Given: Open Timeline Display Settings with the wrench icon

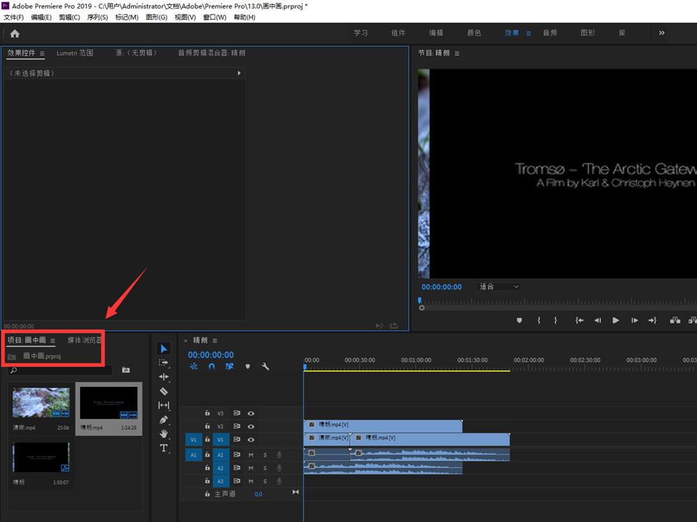Looking at the screenshot, I should click(x=265, y=366).
